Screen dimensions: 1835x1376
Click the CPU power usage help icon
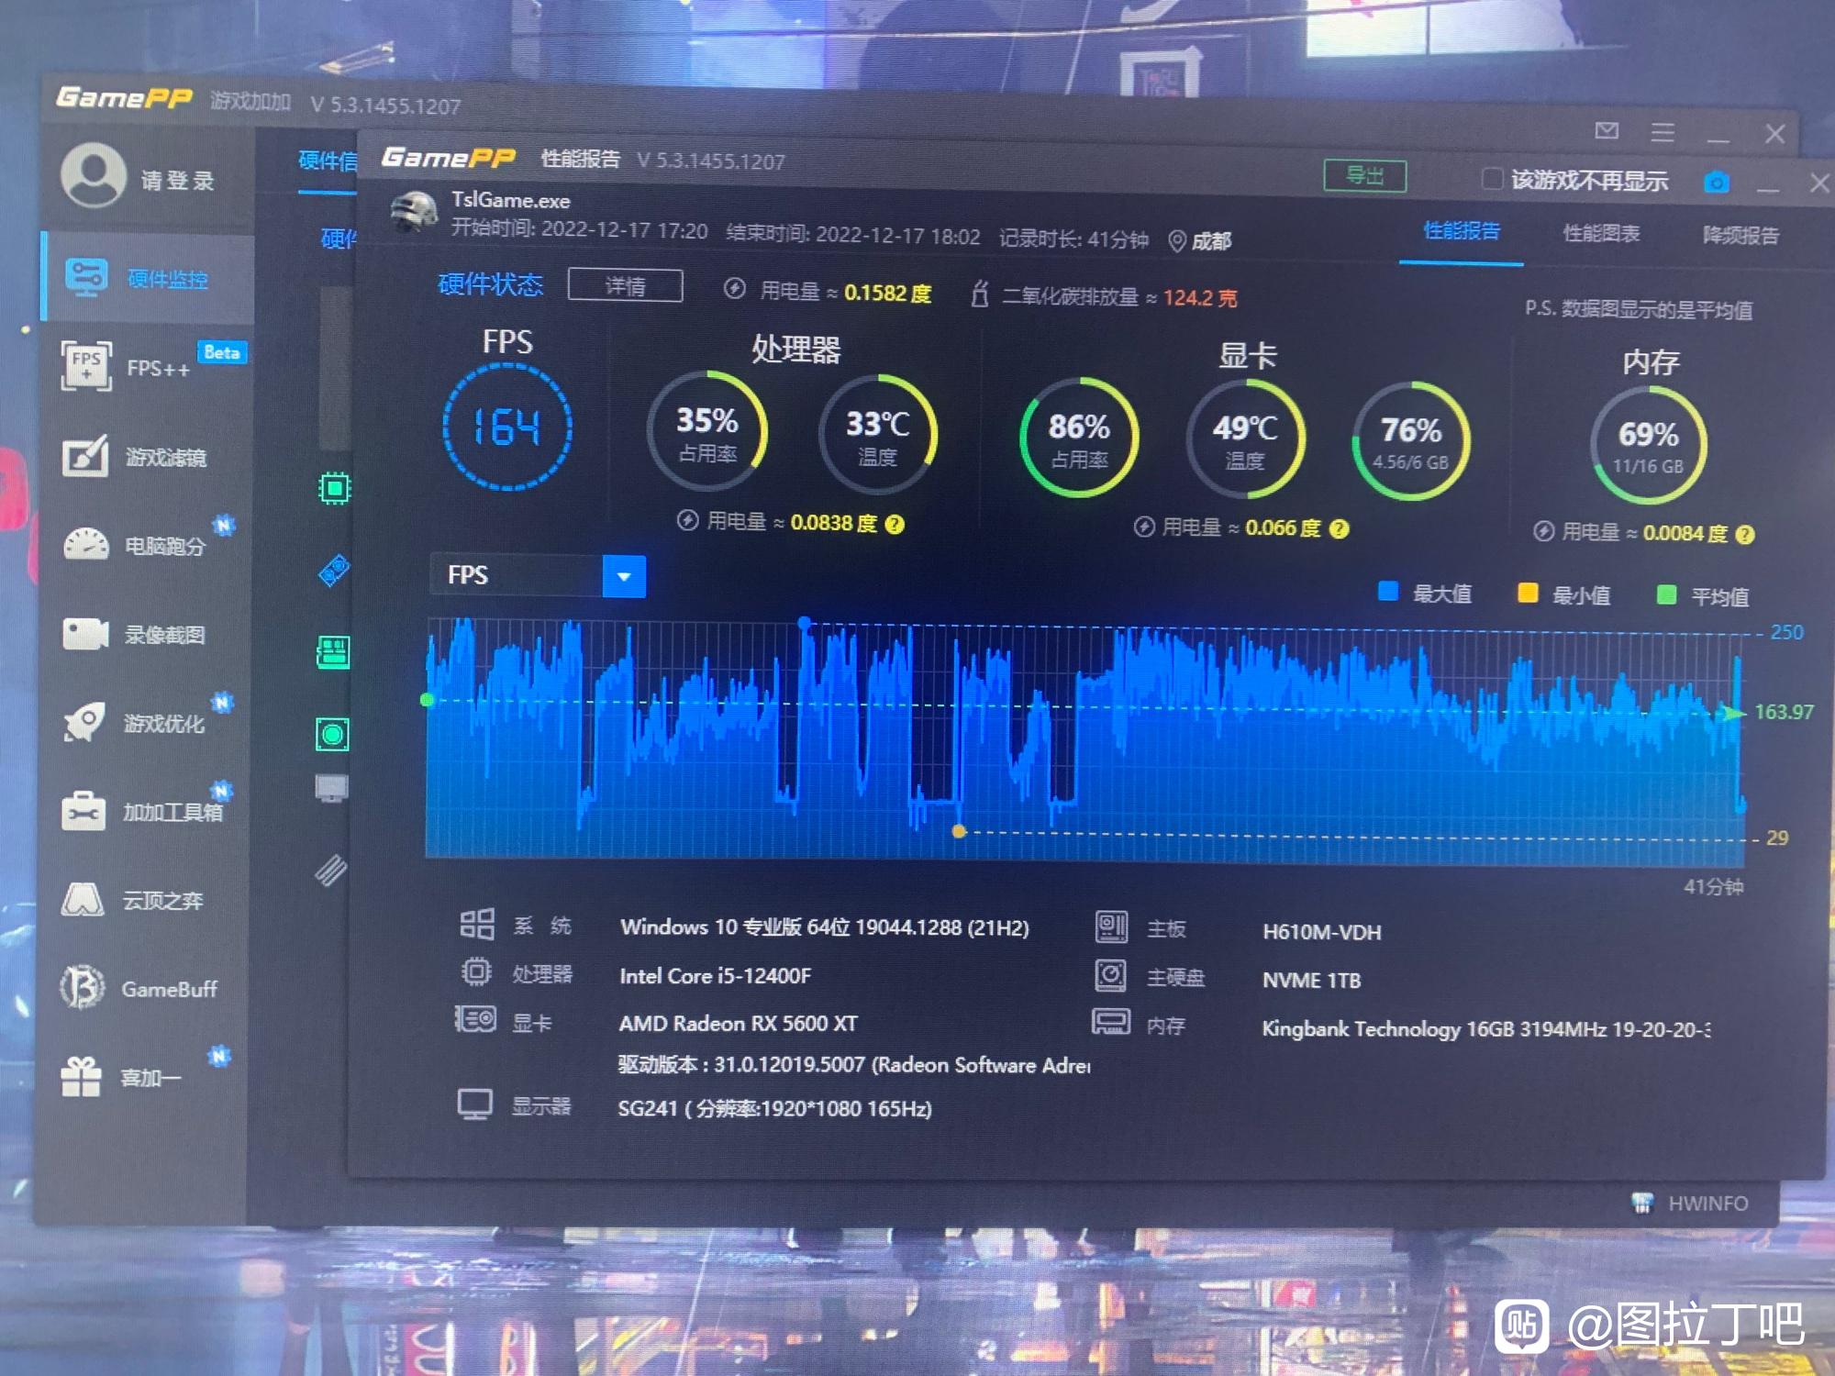coord(895,524)
